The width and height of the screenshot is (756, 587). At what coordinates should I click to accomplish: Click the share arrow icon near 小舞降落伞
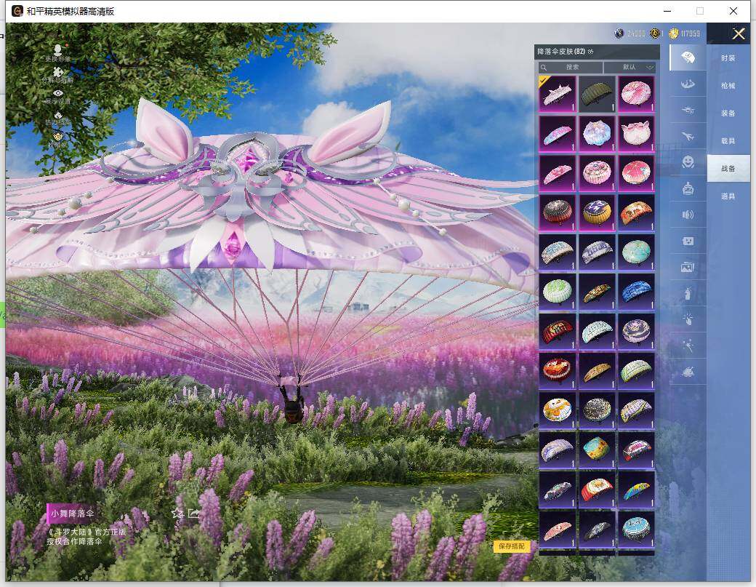(193, 514)
